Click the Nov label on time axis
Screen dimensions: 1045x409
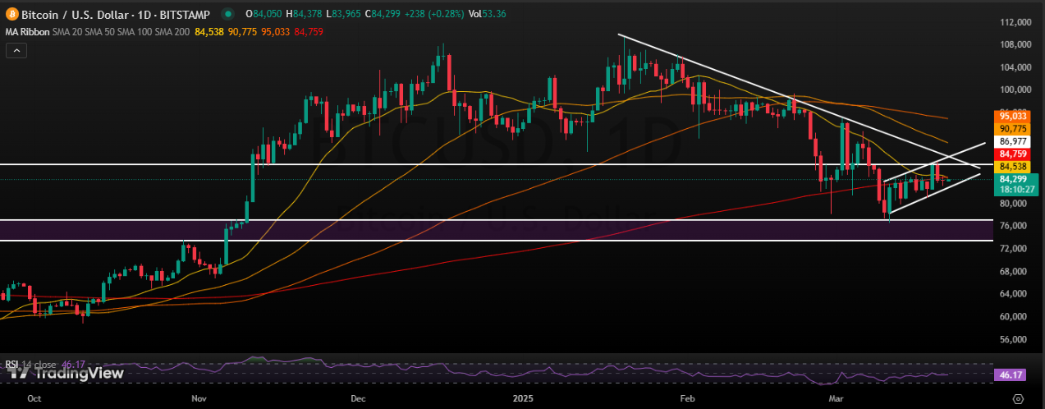pos(199,398)
